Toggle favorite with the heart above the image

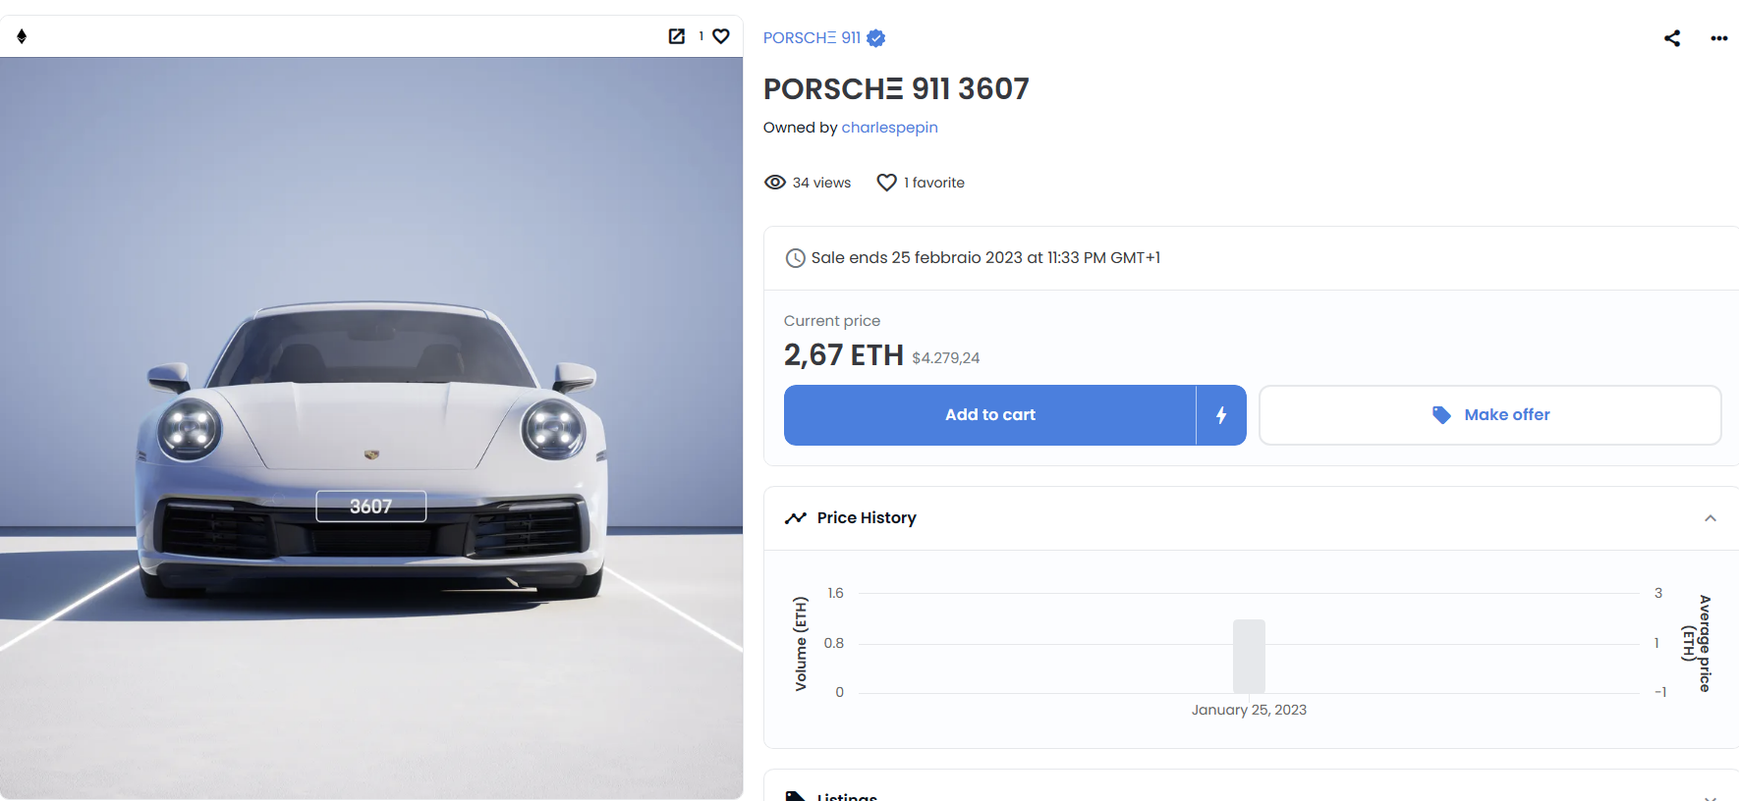(x=721, y=35)
